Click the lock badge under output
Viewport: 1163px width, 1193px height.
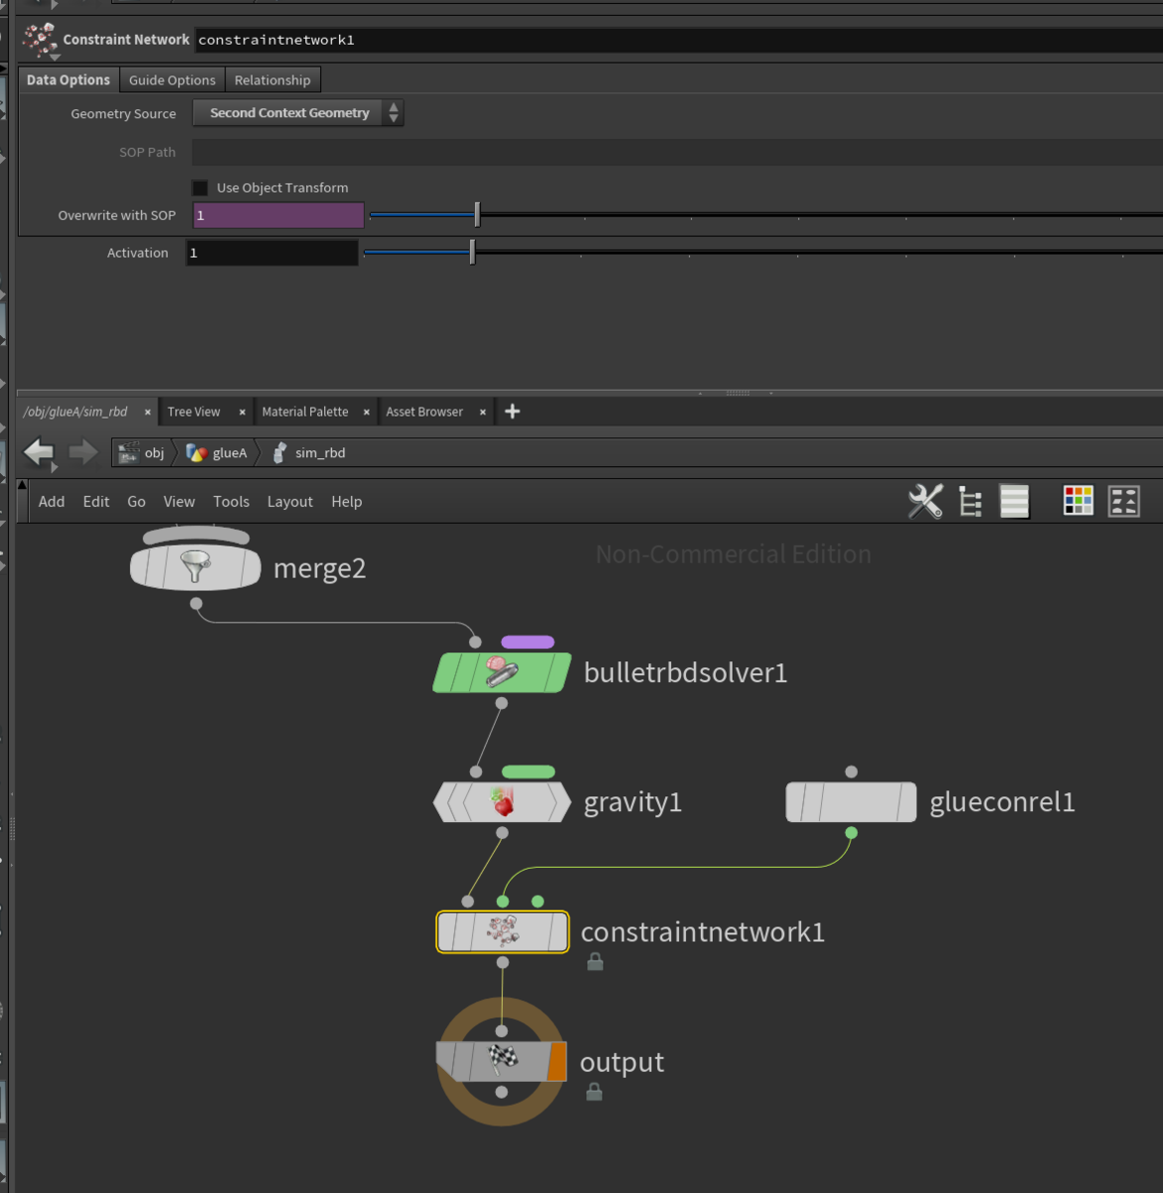pos(594,1092)
